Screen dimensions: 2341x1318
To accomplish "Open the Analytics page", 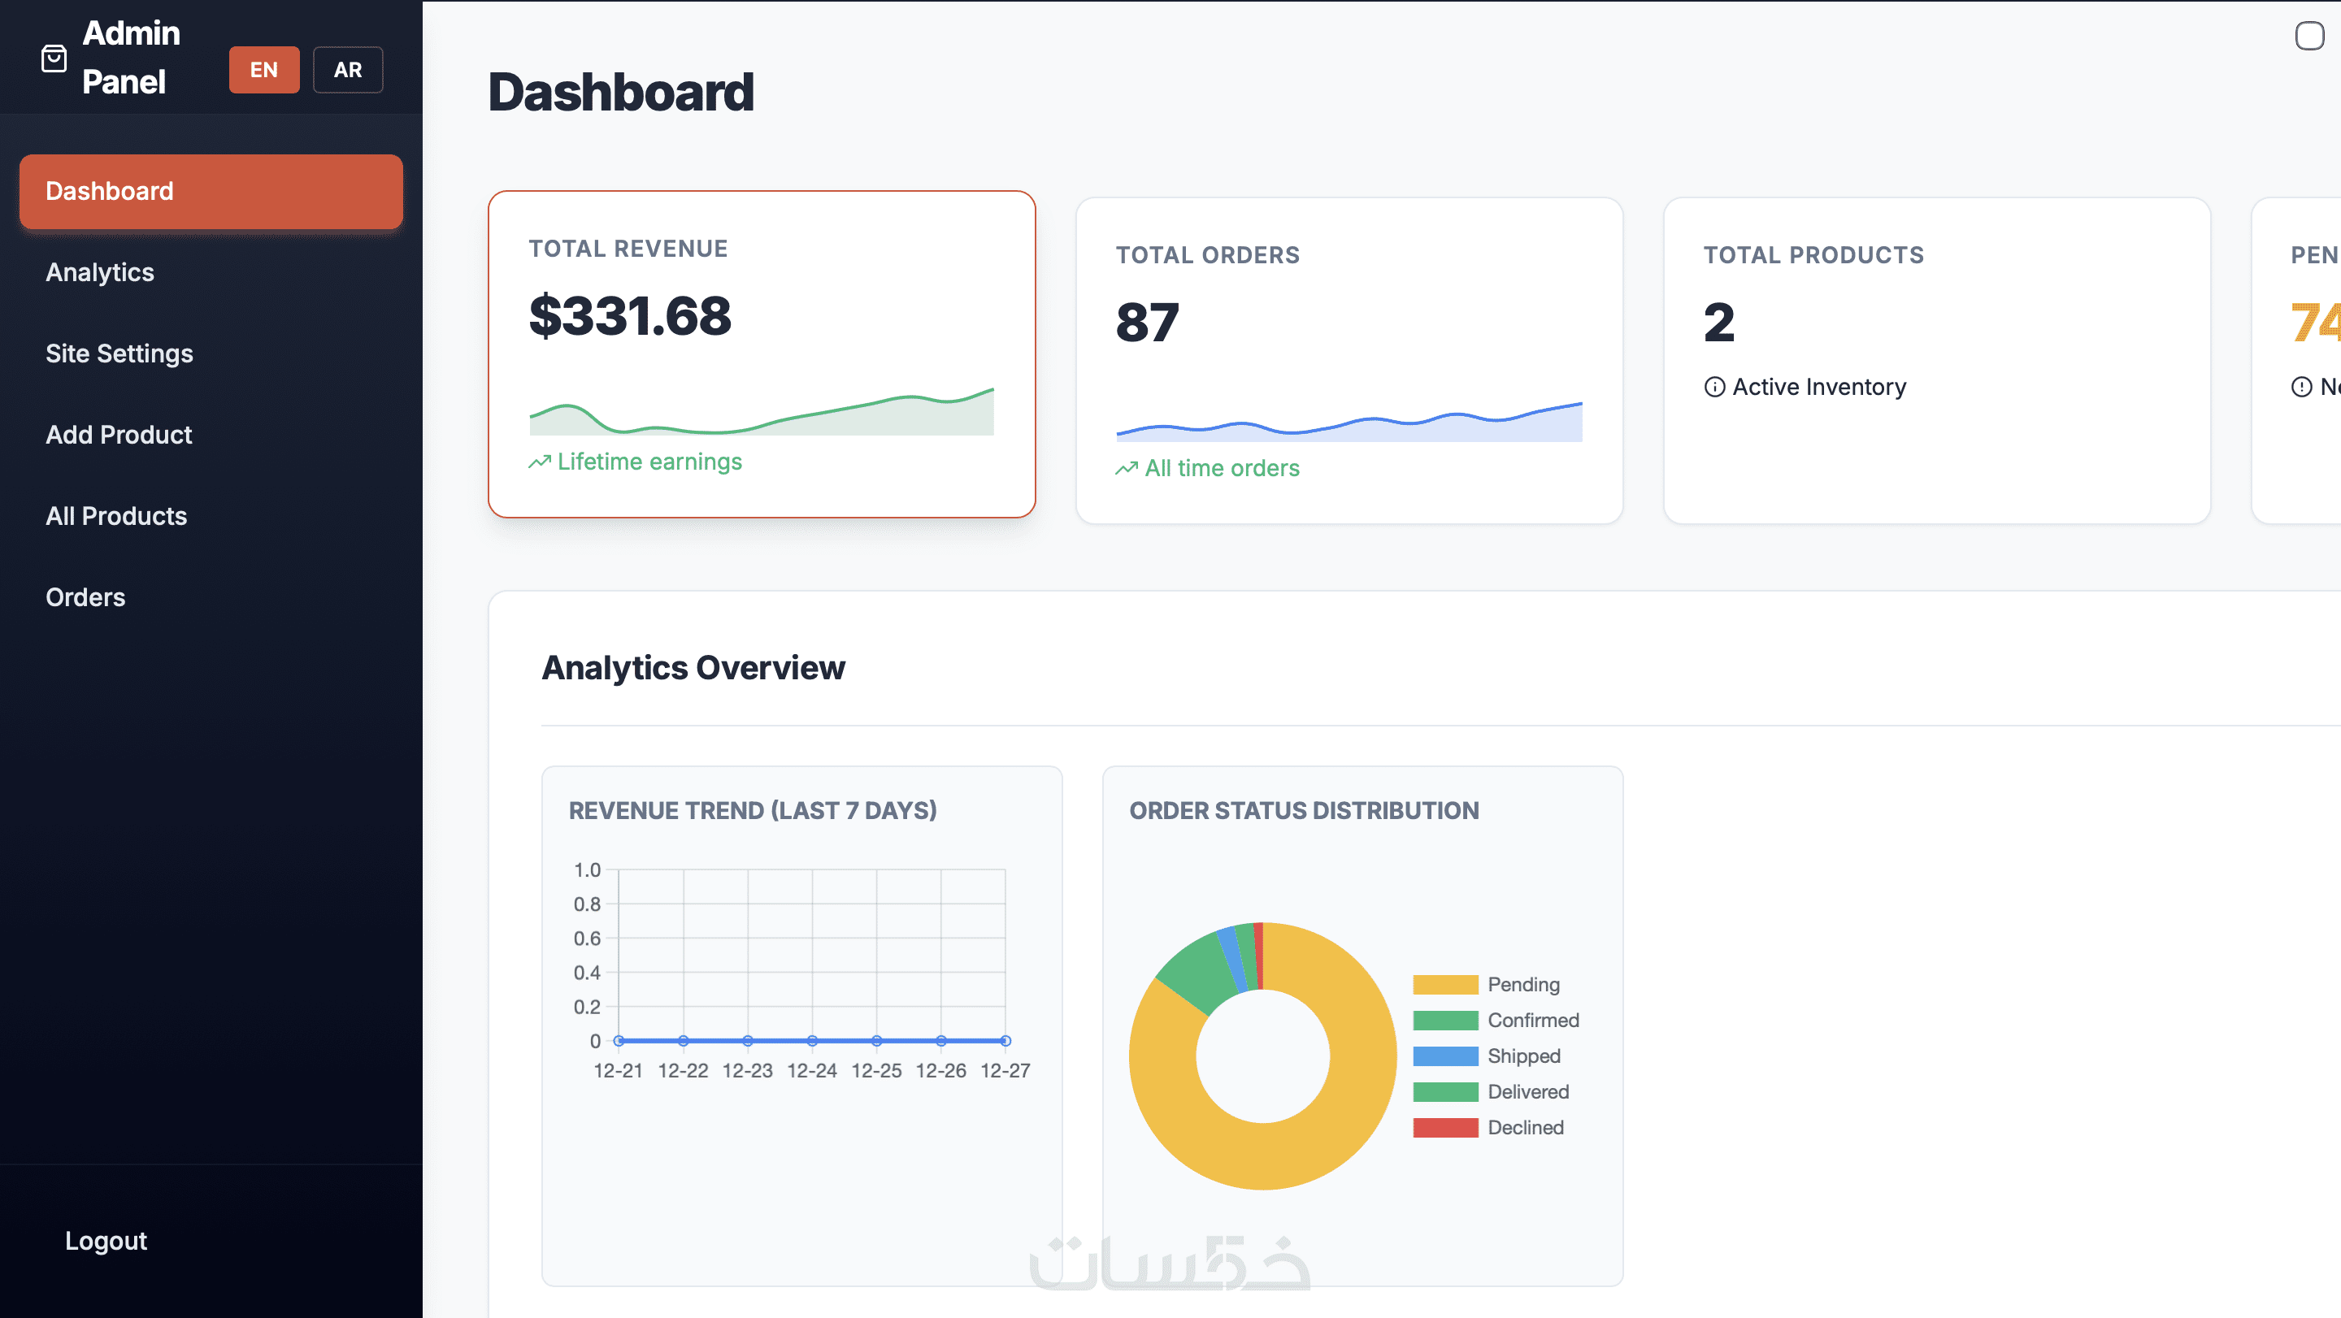I will point(100,272).
